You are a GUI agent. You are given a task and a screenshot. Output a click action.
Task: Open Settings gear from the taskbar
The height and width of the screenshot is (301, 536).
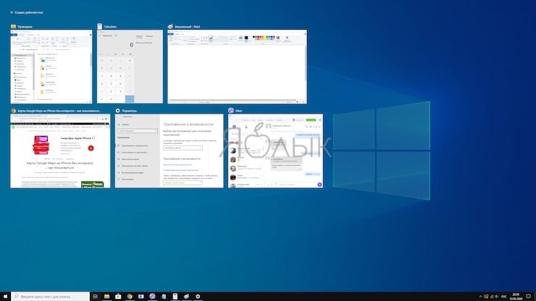198,296
